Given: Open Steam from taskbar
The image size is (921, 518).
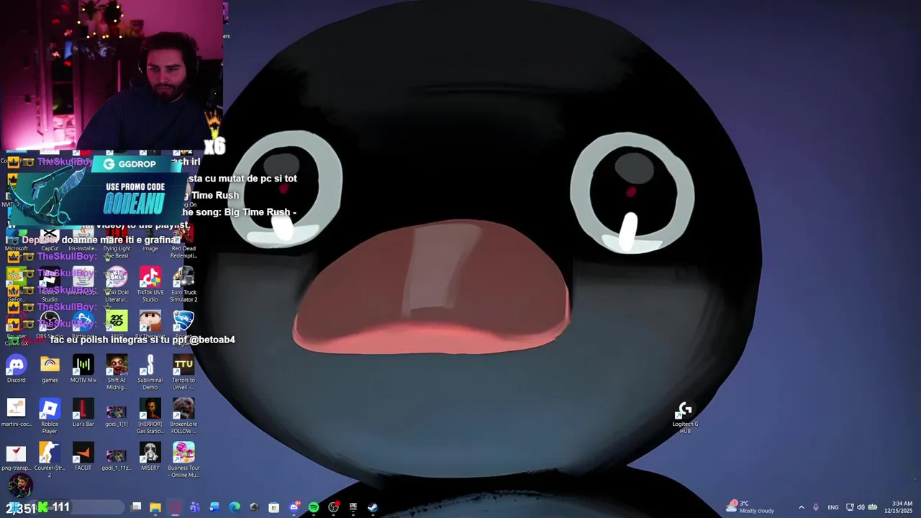Looking at the screenshot, I should [373, 507].
